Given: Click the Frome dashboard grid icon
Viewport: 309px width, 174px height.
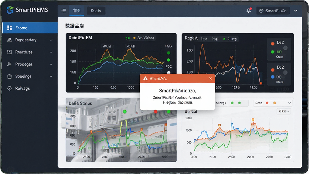Looking at the screenshot, I should pyautogui.click(x=9, y=28).
